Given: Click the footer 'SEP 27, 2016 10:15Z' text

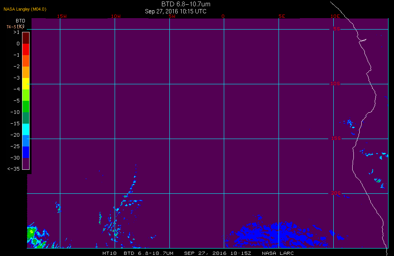Looking at the screenshot, I should [217, 253].
